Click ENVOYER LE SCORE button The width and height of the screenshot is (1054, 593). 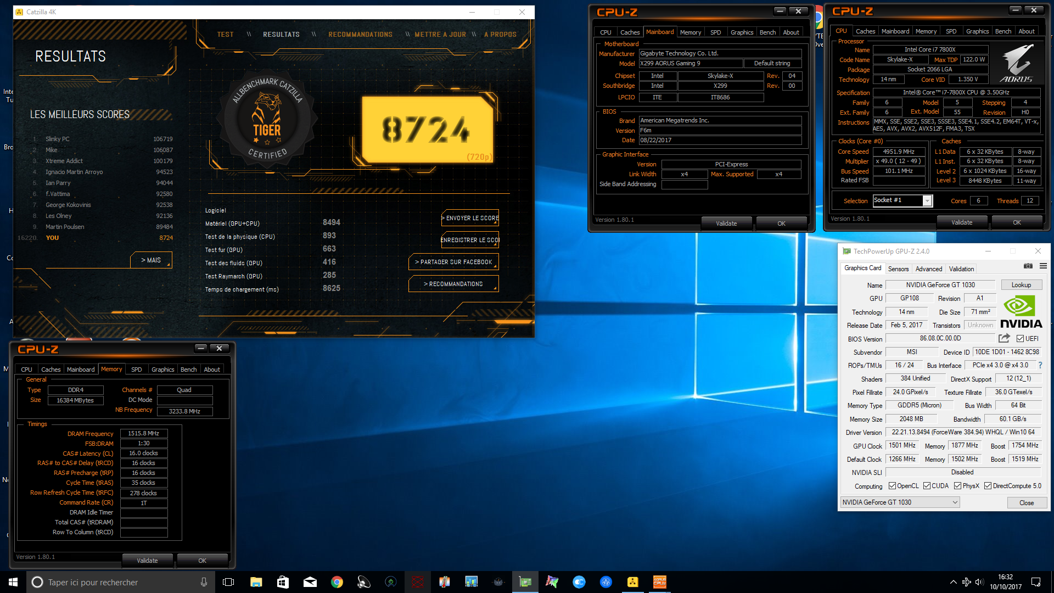pos(470,219)
